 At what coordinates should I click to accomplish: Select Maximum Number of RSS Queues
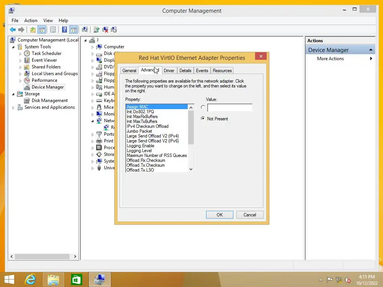157,155
